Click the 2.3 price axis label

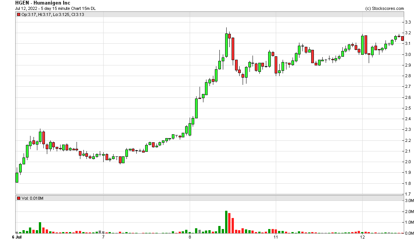[x=408, y=129]
